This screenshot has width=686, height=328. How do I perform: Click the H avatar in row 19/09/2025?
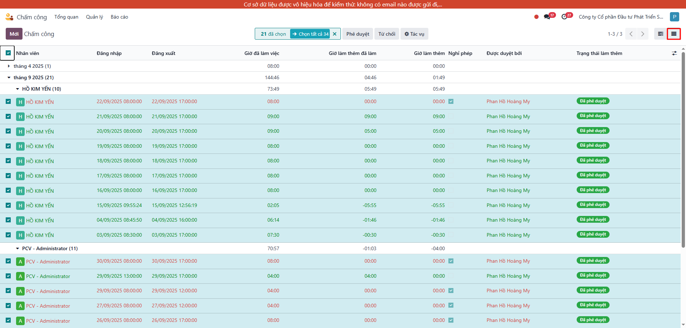coord(20,146)
